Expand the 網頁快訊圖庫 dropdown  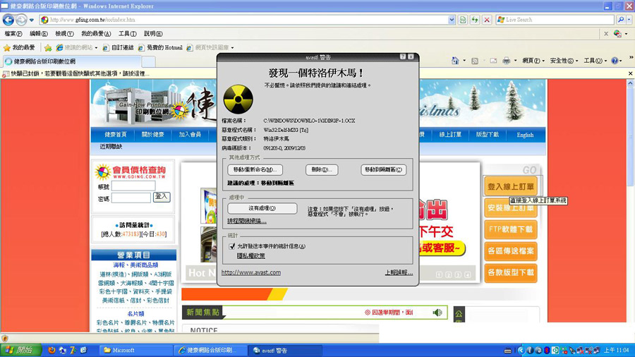(x=232, y=48)
